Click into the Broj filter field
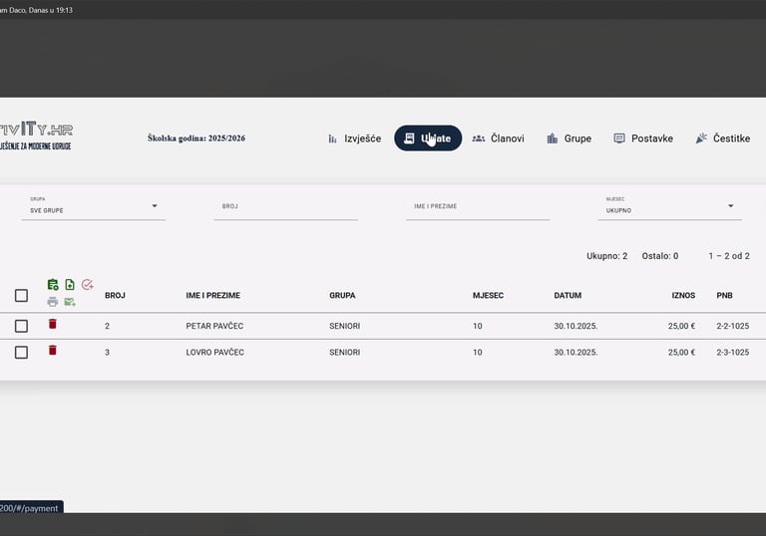 (x=285, y=207)
